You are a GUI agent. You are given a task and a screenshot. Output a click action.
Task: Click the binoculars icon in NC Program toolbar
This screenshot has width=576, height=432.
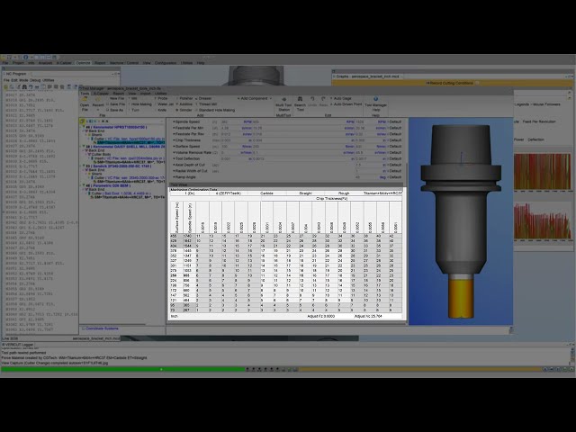coord(24,87)
